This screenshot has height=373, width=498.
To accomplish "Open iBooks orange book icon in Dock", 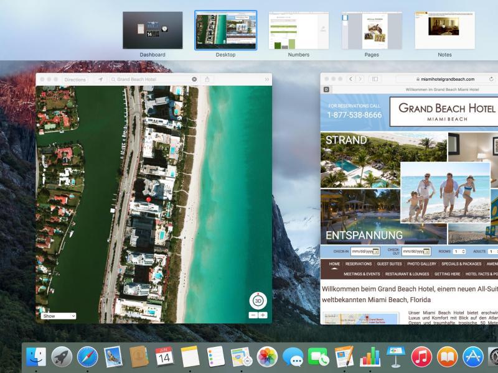I will coord(447,356).
